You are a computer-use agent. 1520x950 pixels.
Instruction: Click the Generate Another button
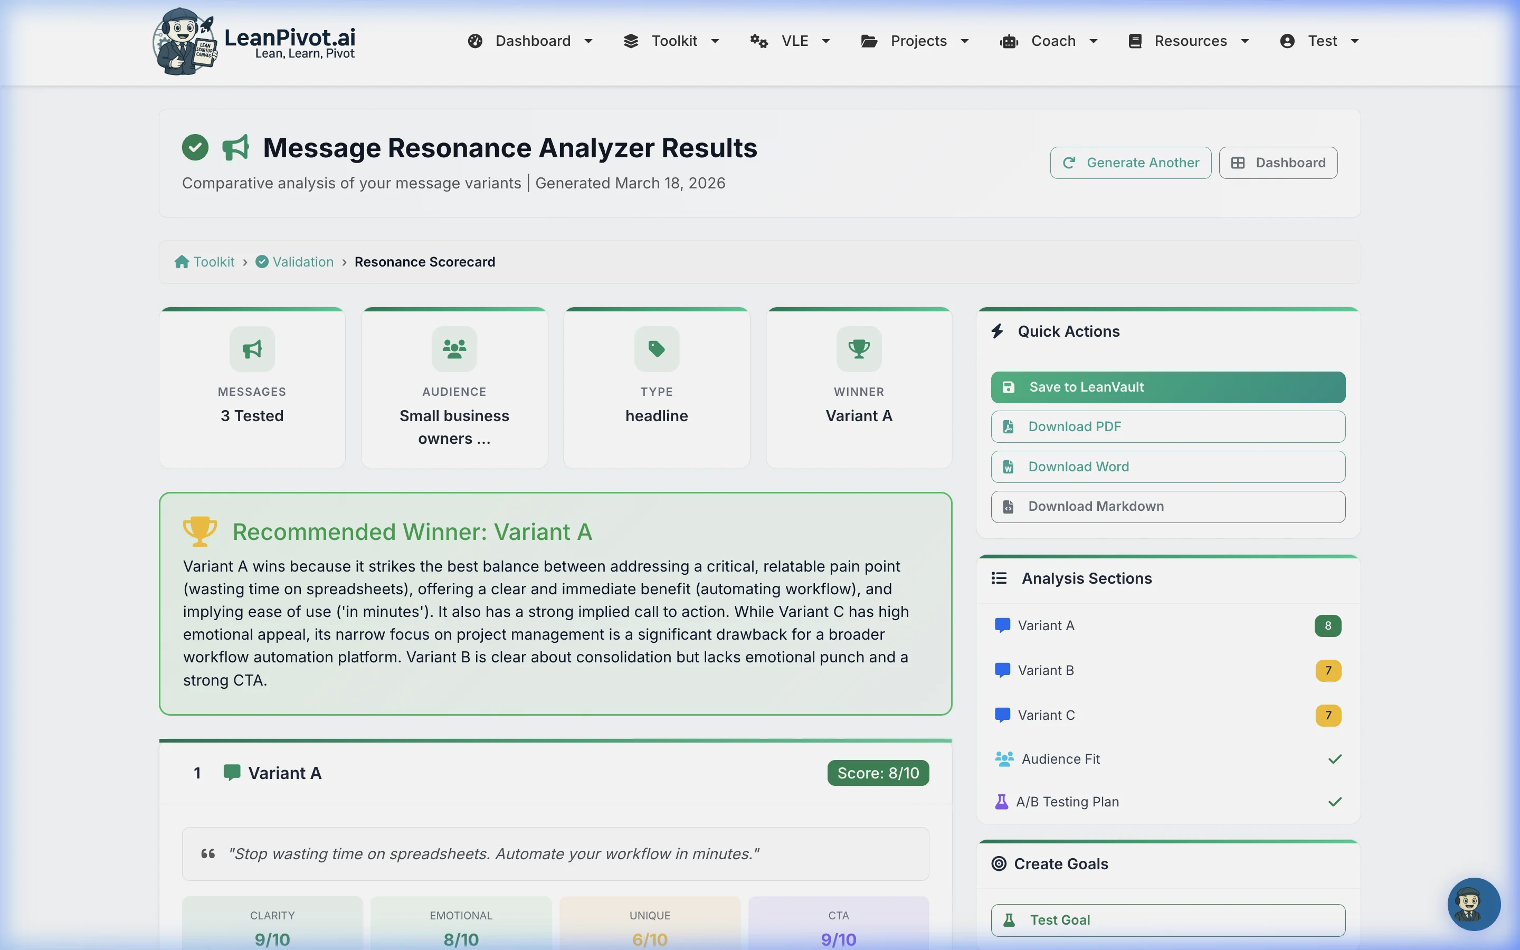pyautogui.click(x=1129, y=162)
